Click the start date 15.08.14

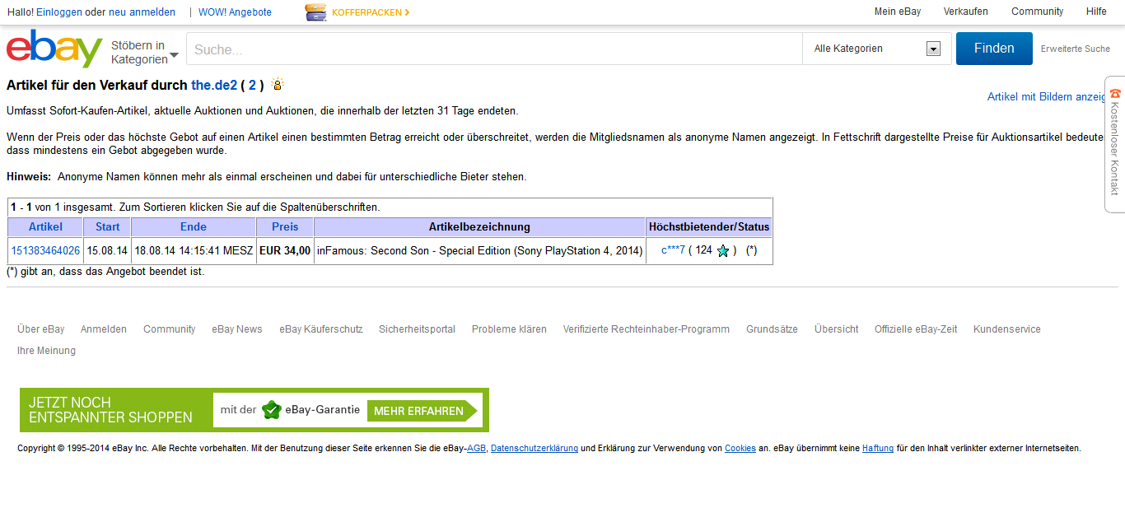tap(107, 251)
